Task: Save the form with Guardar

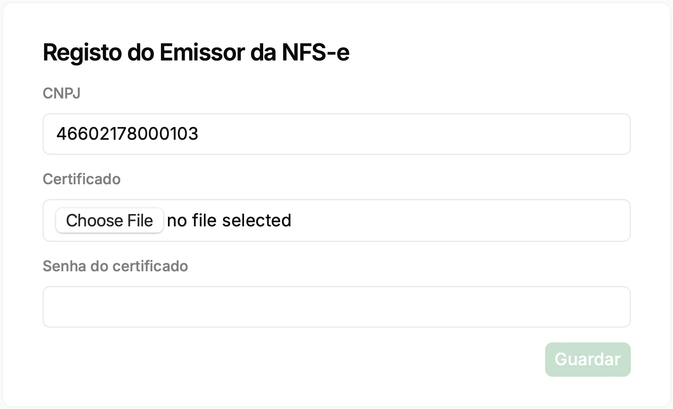Action: [x=588, y=360]
